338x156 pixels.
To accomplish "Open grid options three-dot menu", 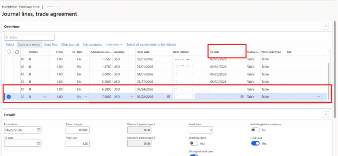I will point(328,52).
